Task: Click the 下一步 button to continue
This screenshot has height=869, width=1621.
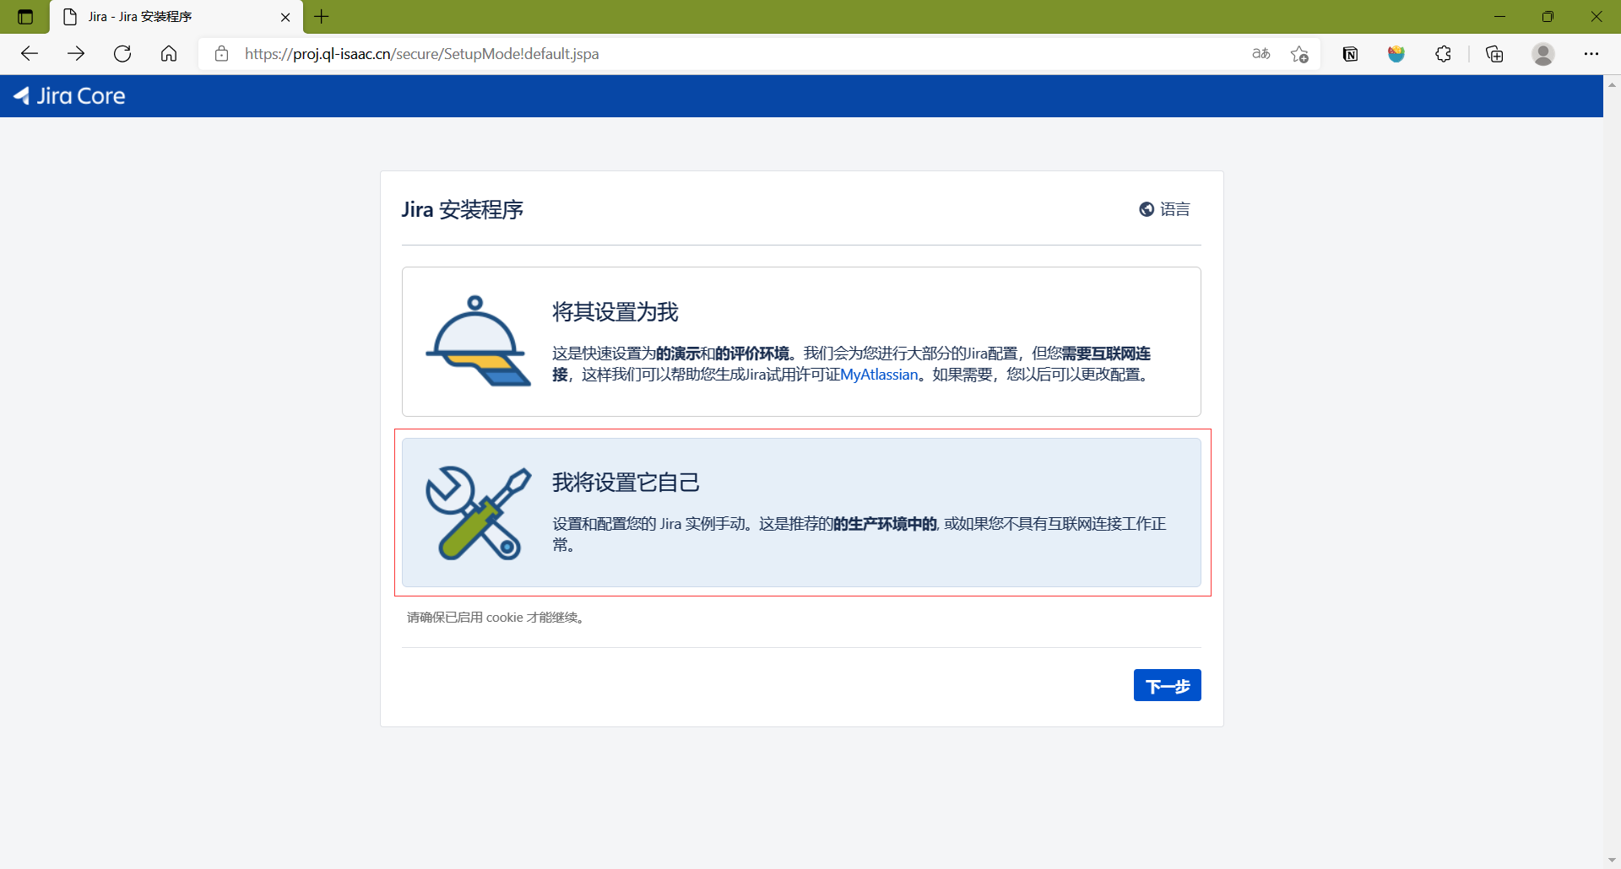Action: (1167, 685)
